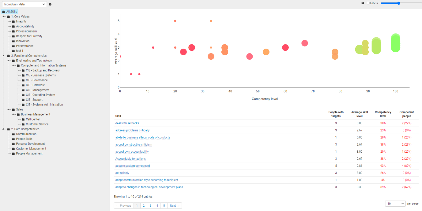The width and height of the screenshot is (422, 211).
Task: Enable the Labels checkbox
Action: coord(368,3)
